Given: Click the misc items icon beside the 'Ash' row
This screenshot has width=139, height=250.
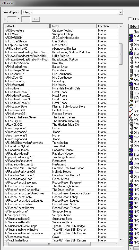Looking at the screenshot, I should click(131, 80).
